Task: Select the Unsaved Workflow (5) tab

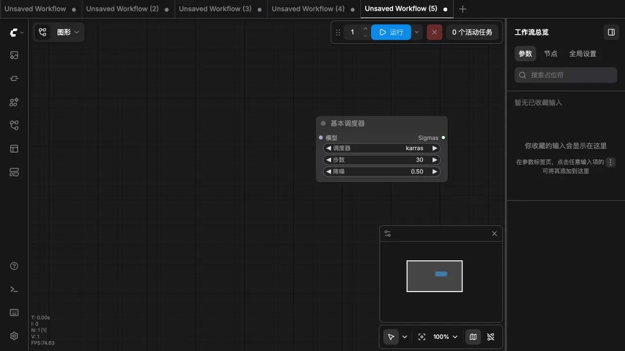Action: tap(407, 9)
